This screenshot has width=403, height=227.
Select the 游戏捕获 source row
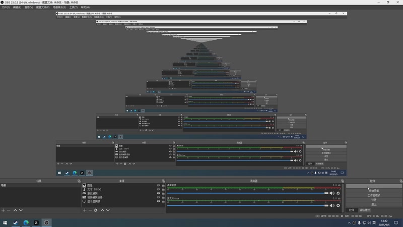pos(123,193)
